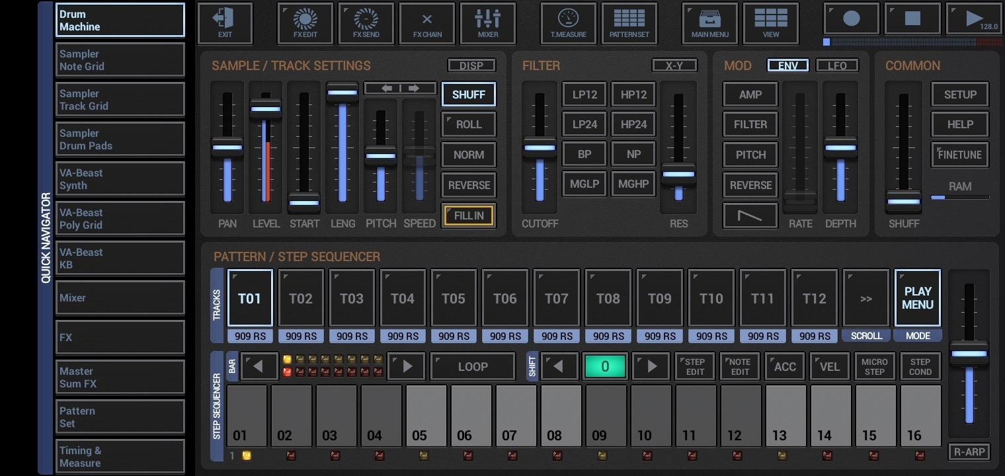Screen dimensions: 1005x476
Task: Click the RES slider handle
Action: (678, 175)
